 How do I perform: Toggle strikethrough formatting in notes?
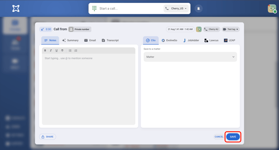pos(62,51)
